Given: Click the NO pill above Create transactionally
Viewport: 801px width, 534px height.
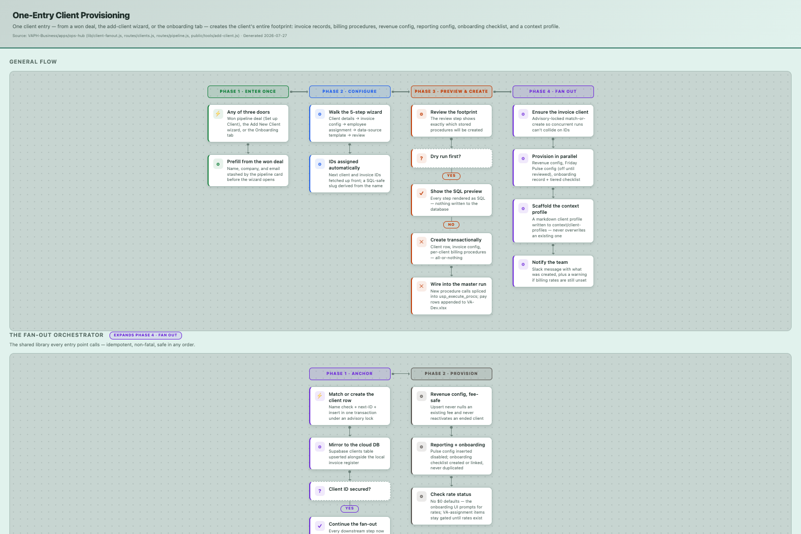Looking at the screenshot, I should tap(452, 225).
